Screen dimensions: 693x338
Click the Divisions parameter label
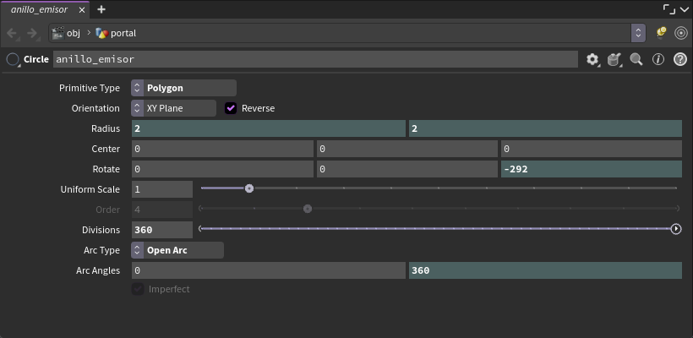101,230
